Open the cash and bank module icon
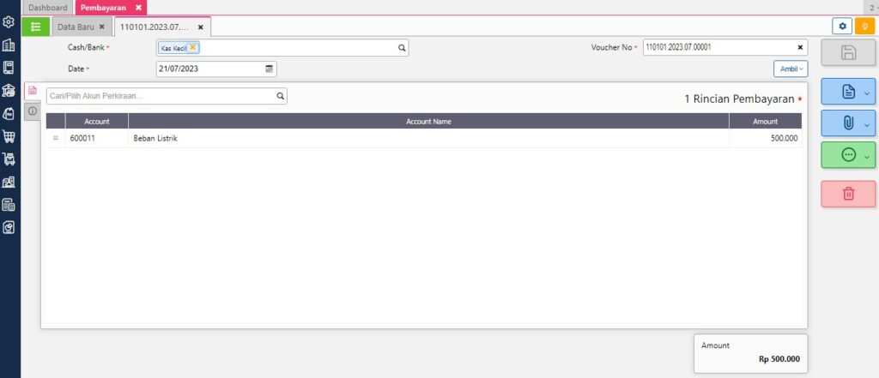 click(x=9, y=91)
